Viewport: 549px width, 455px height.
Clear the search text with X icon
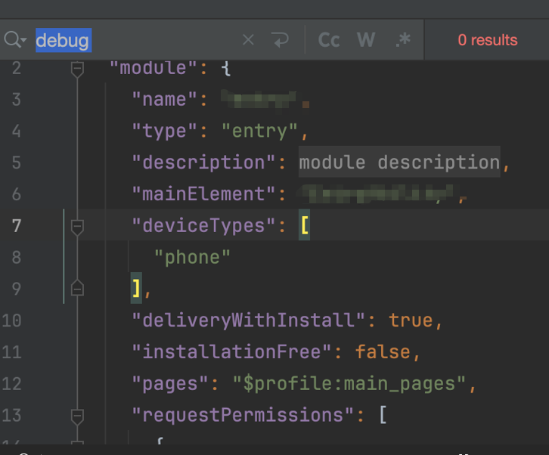coord(248,40)
